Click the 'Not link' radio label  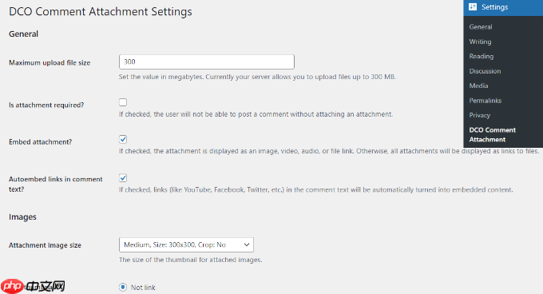point(143,288)
